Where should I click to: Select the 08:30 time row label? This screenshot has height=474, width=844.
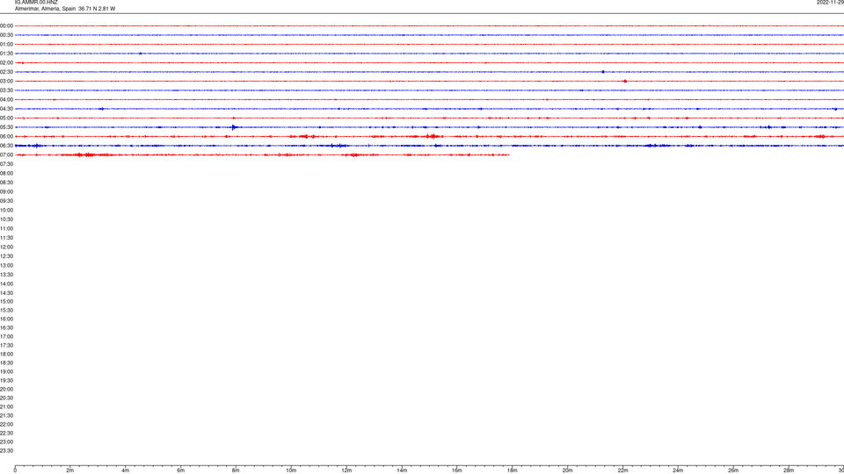[x=6, y=183]
